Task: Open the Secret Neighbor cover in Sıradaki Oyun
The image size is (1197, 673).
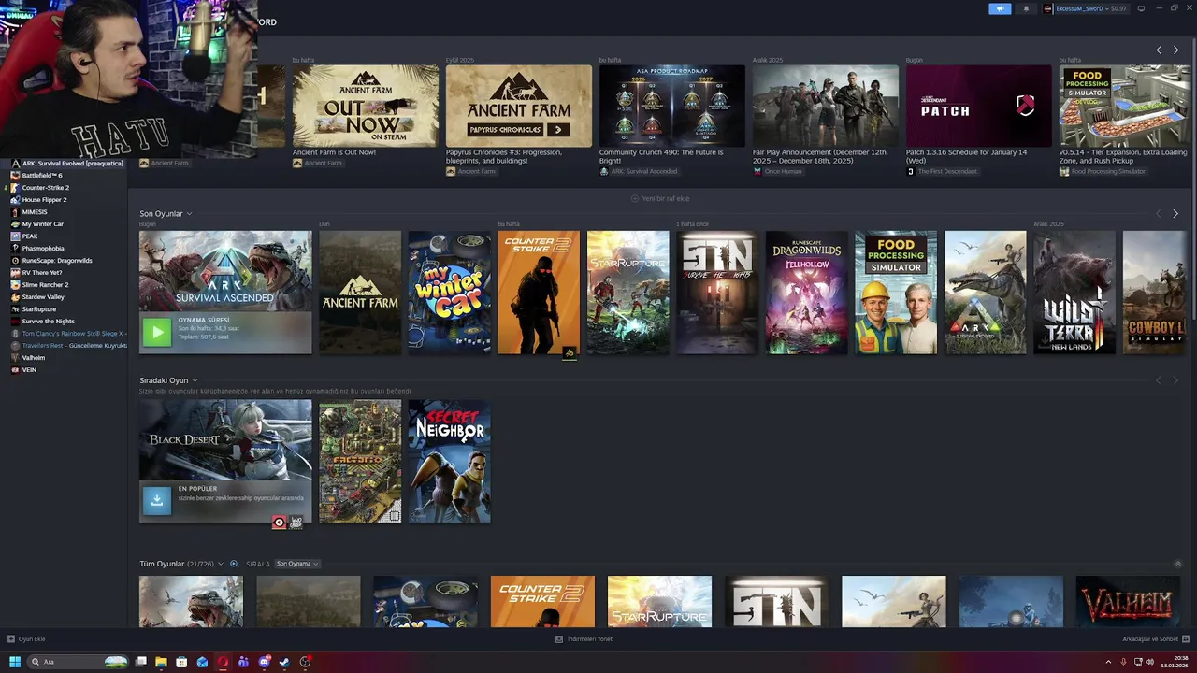Action: click(449, 462)
